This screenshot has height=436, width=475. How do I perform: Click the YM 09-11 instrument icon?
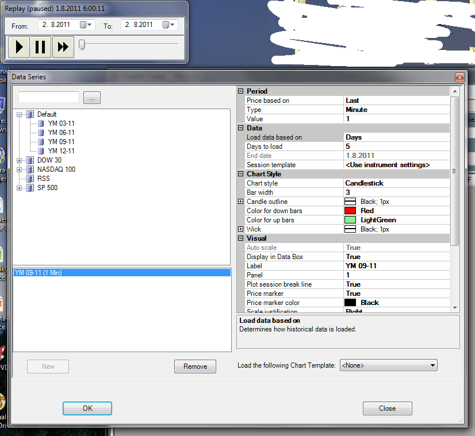[41, 142]
